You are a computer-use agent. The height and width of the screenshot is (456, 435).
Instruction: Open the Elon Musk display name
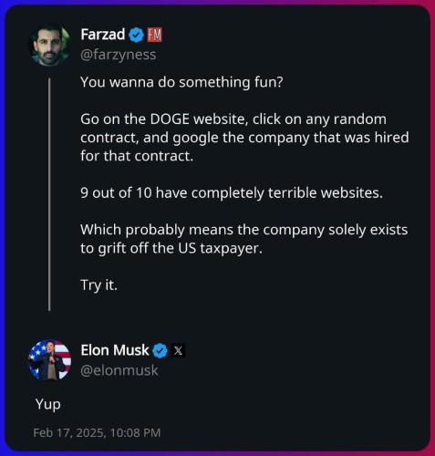click(115, 350)
